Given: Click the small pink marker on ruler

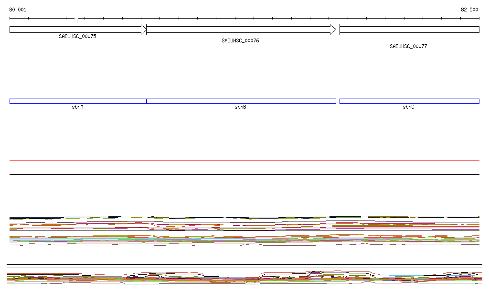Looking at the screenshot, I should click(76, 20).
